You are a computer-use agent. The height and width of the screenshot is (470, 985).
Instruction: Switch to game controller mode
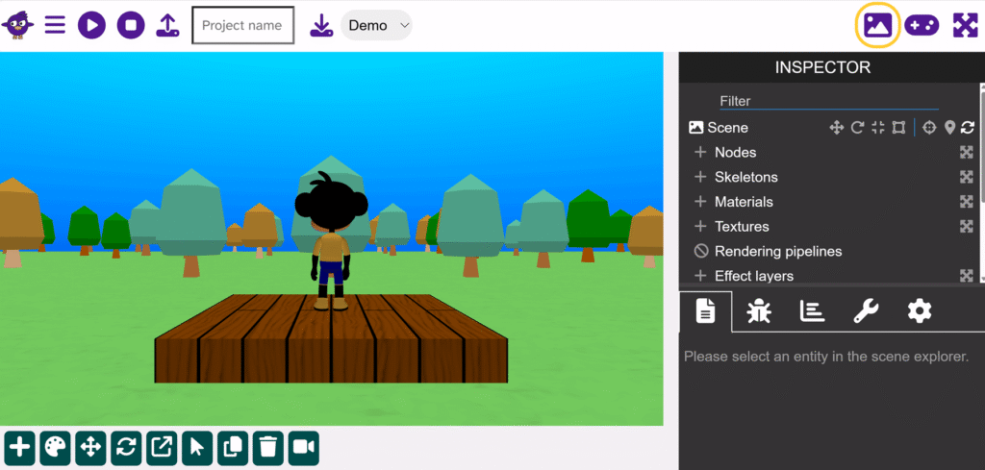tap(922, 25)
